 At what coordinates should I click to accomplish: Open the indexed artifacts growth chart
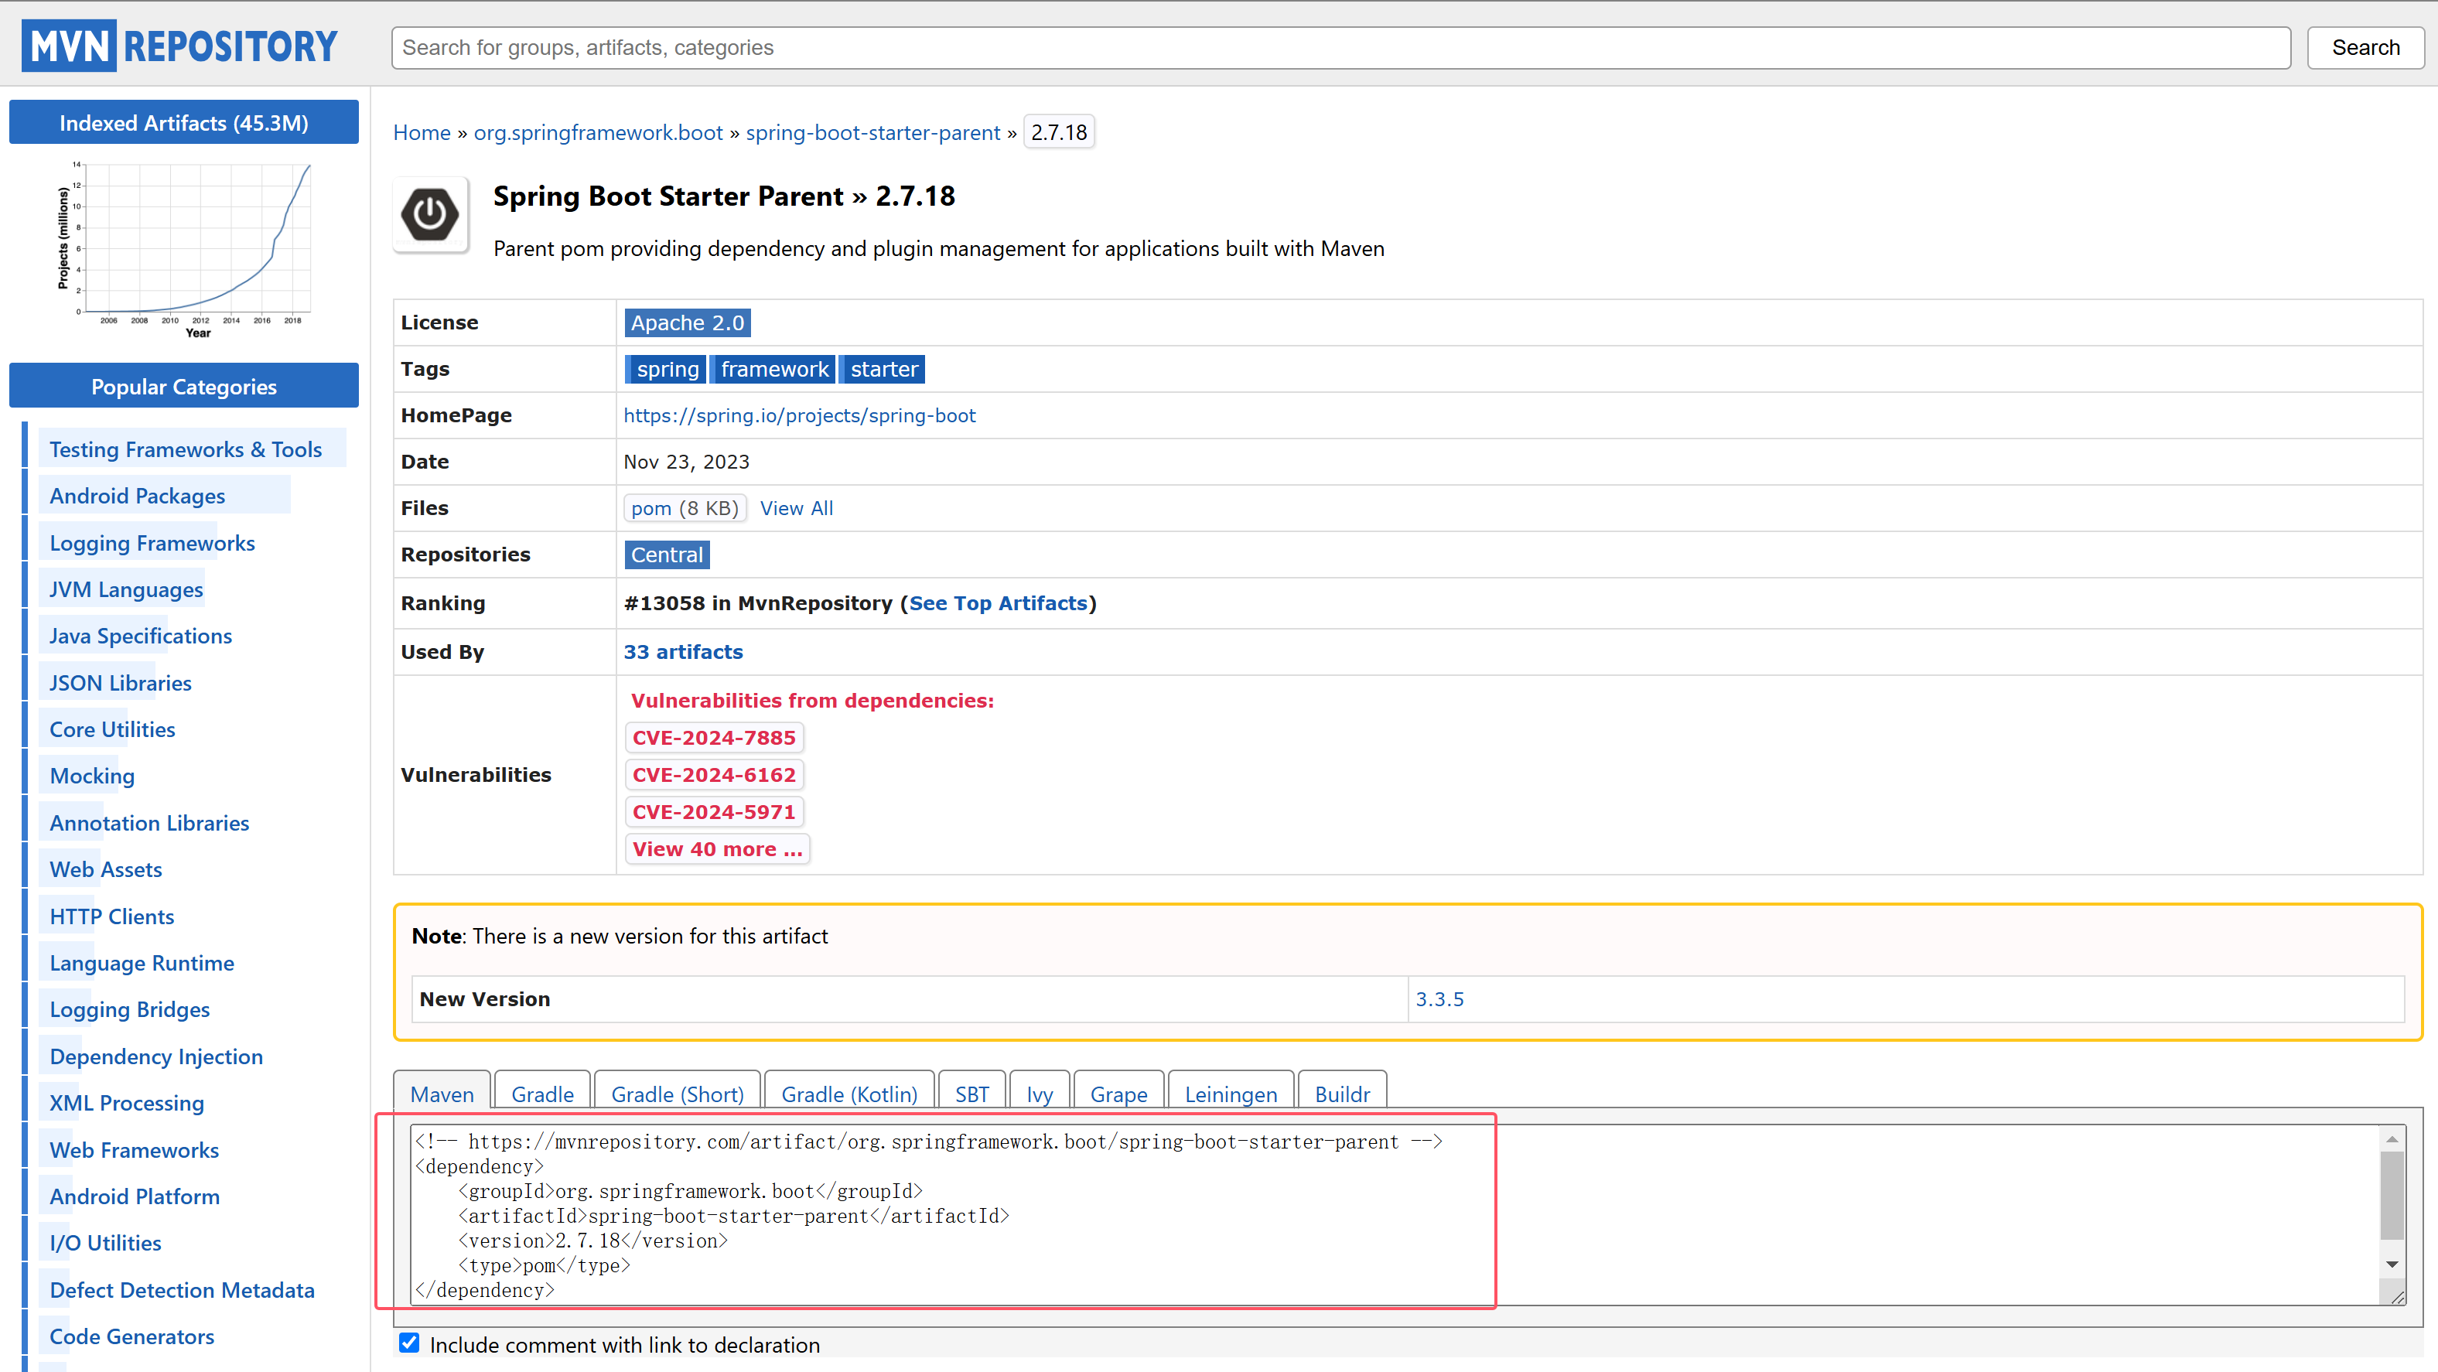[183, 250]
